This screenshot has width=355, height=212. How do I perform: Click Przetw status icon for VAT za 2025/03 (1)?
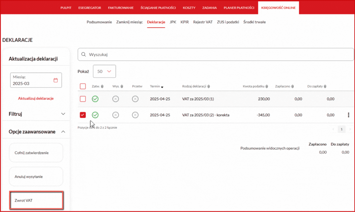(x=135, y=99)
